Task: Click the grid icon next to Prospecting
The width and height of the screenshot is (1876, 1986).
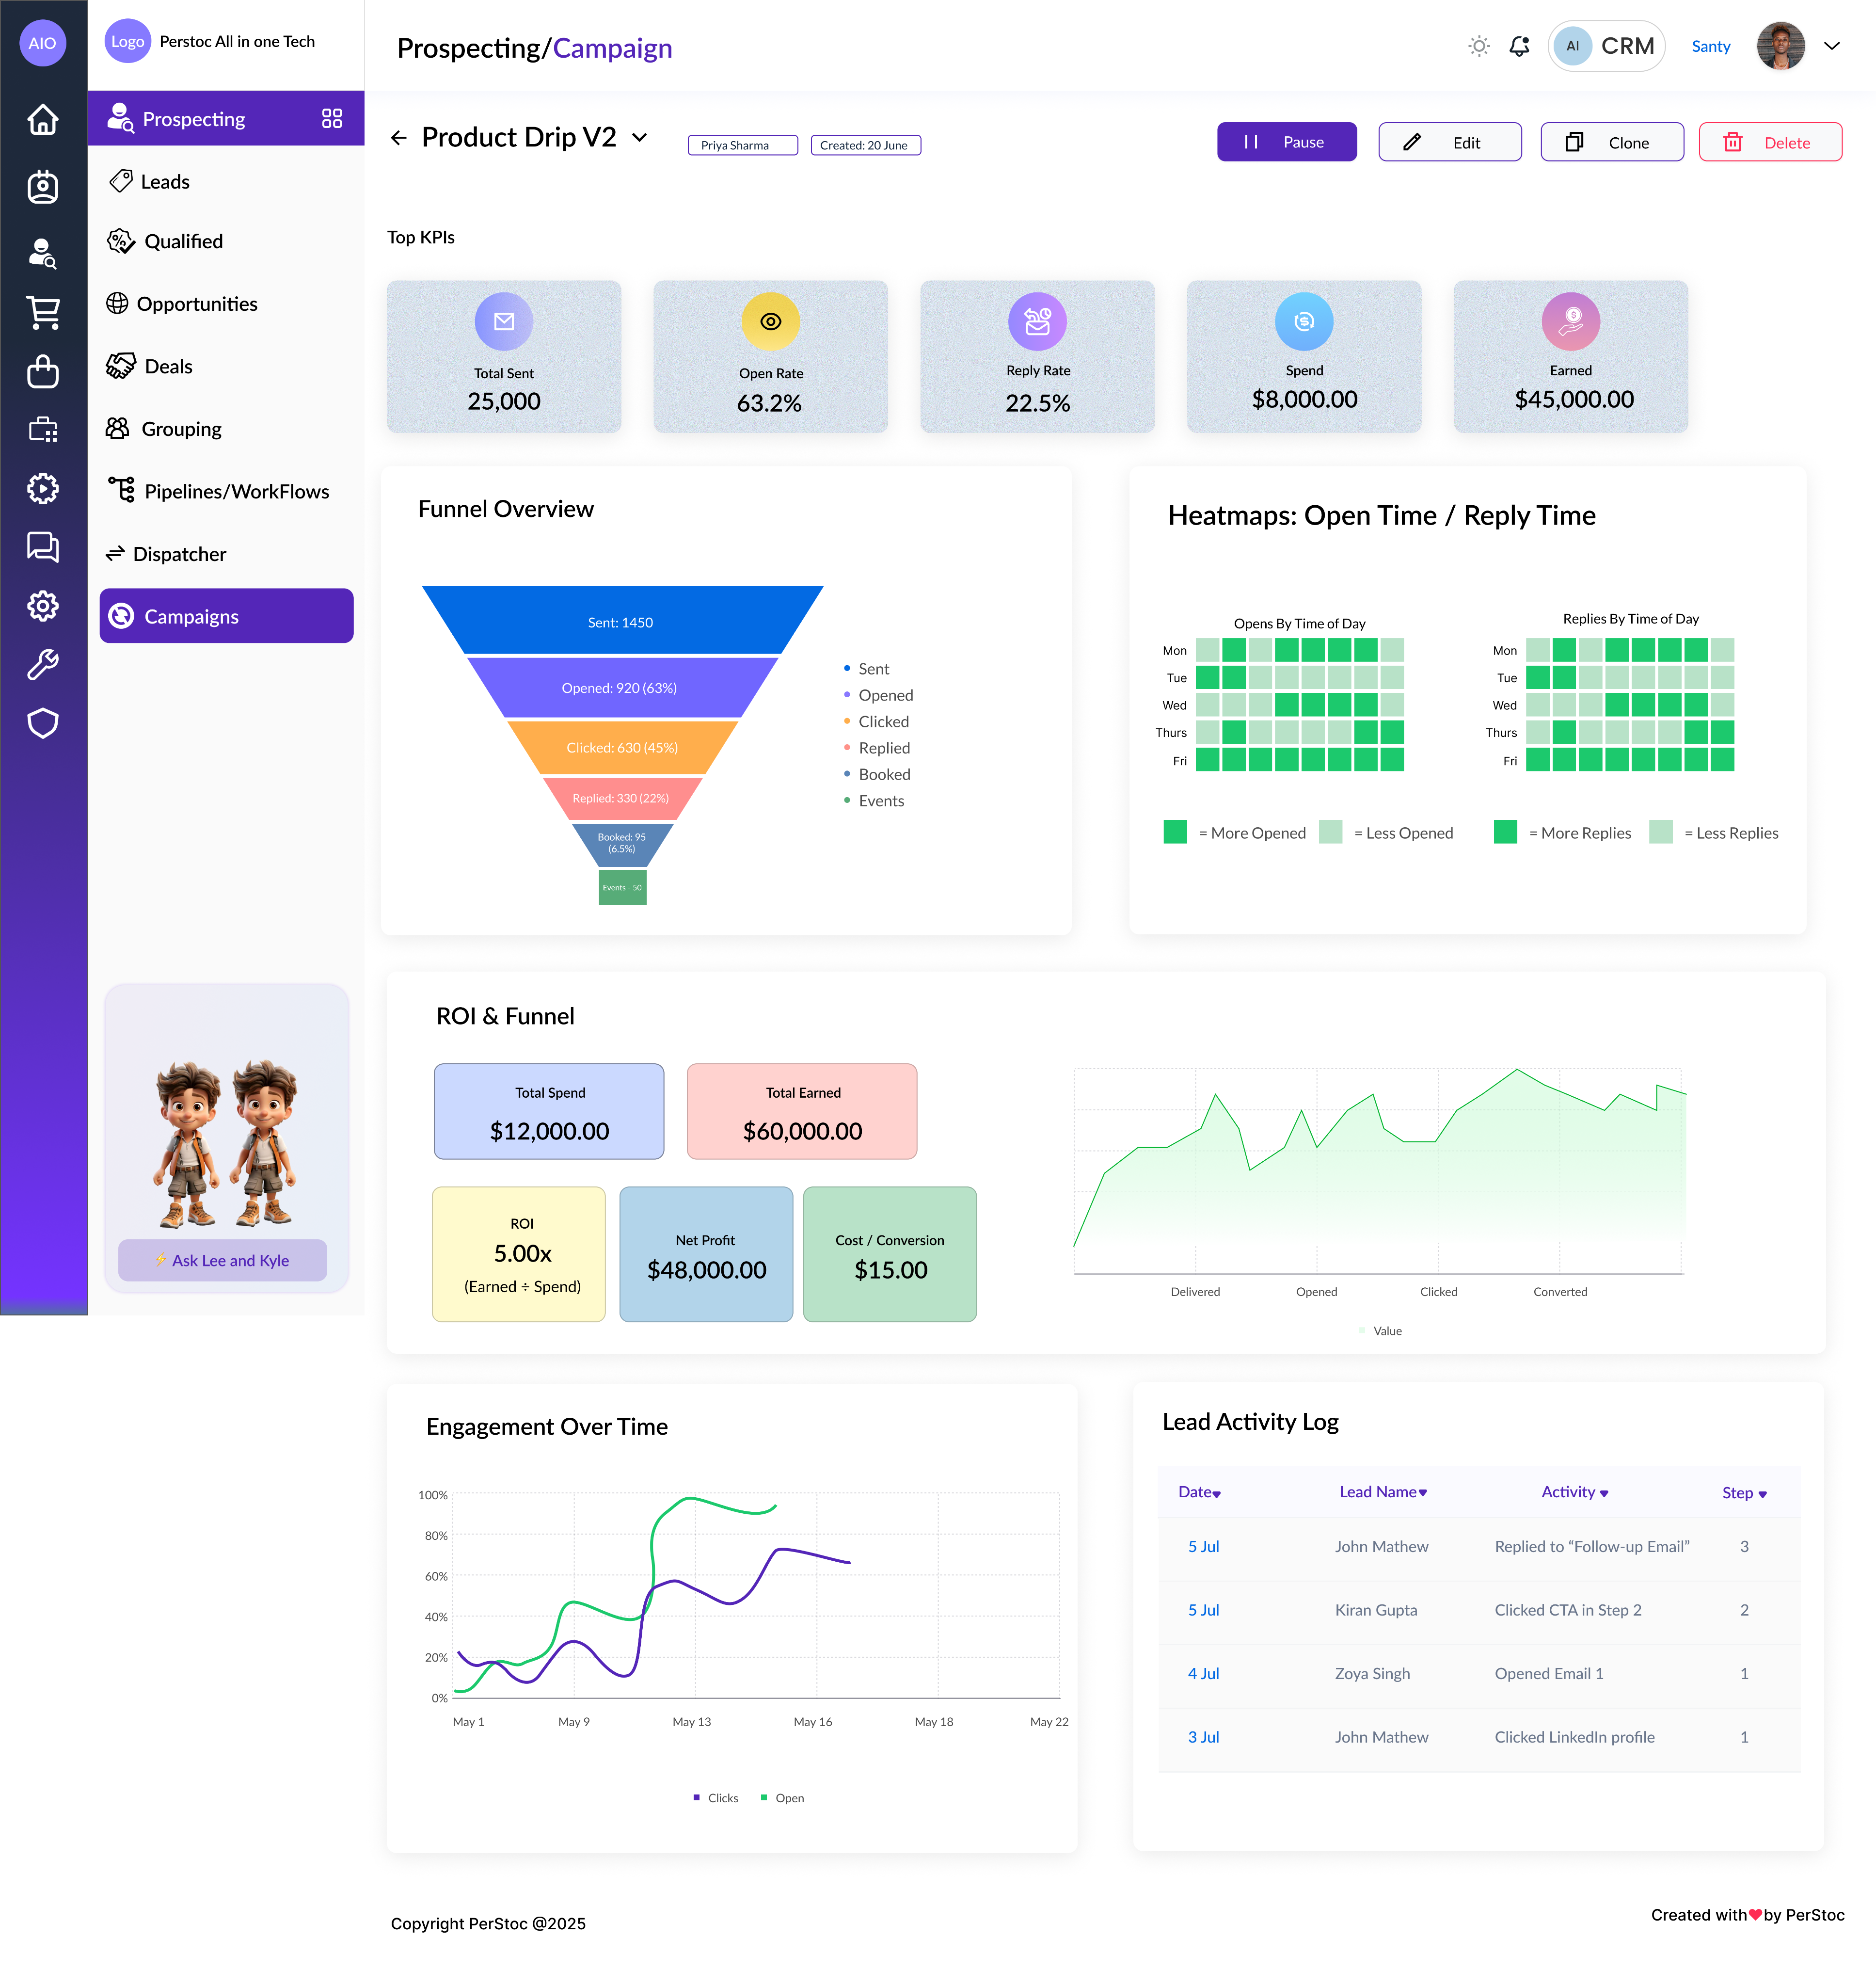Action: click(332, 119)
